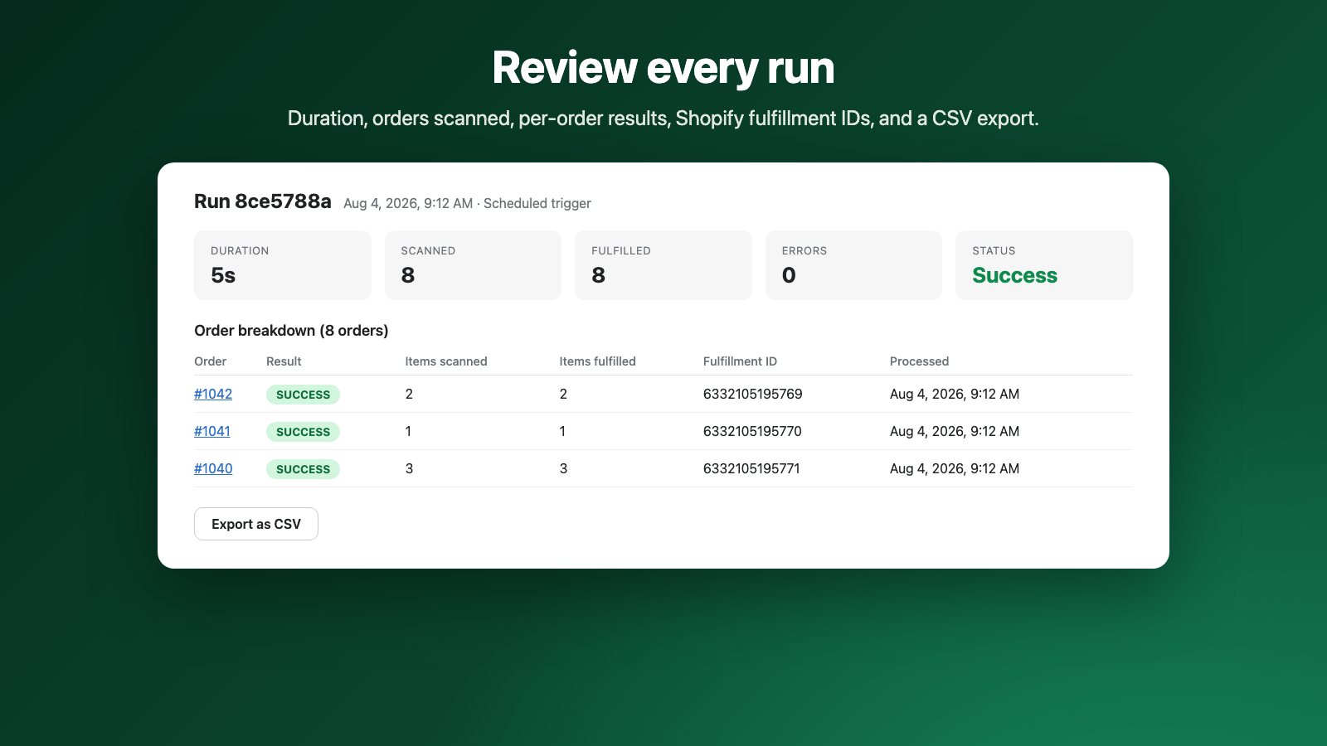Viewport: 1327px width, 746px height.
Task: Click items scanned value for order #1040
Action: 409,468
